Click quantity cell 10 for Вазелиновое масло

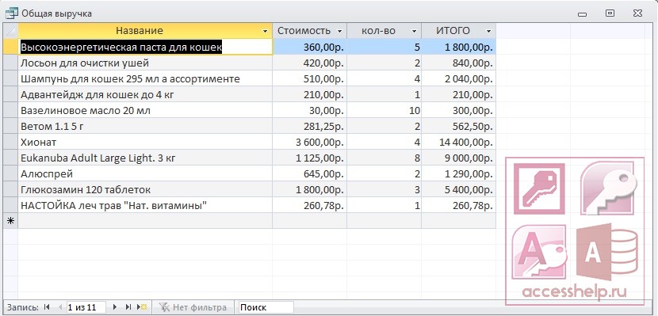click(384, 111)
